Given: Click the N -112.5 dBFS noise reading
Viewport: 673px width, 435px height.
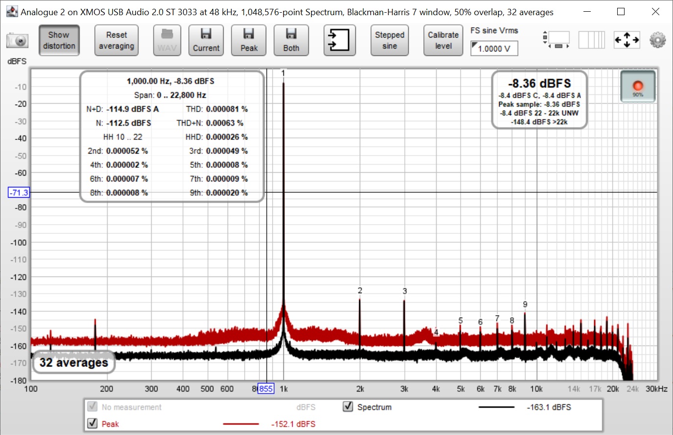Looking at the screenshot, I should [123, 123].
